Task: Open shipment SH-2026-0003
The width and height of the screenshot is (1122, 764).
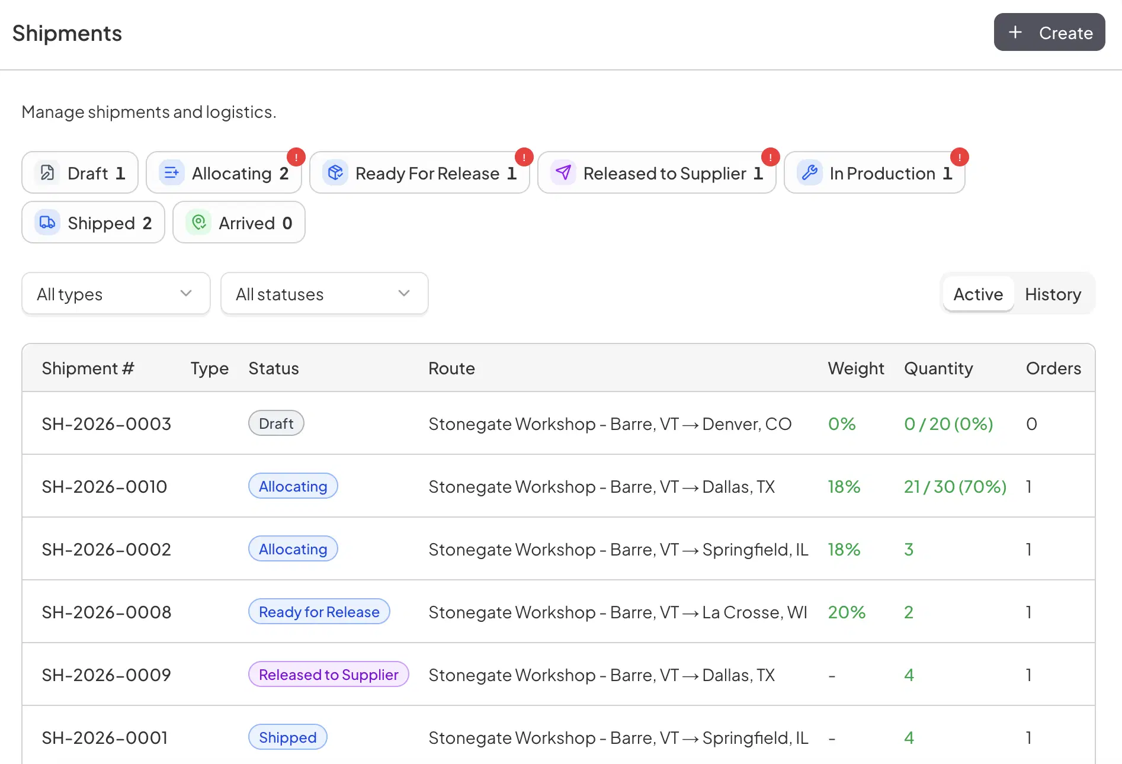Action: coord(106,423)
